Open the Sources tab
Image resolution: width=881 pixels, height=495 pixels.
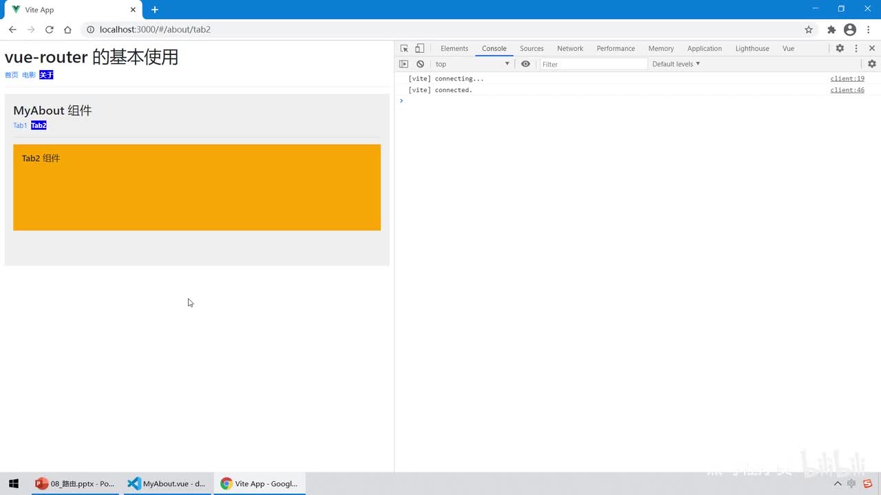(531, 48)
